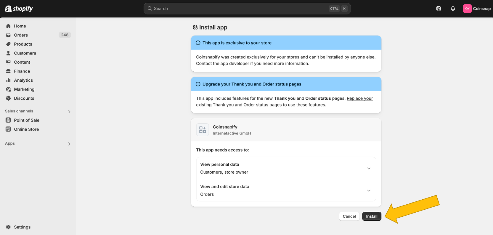Click info icon beside Upgrade notice
This screenshot has width=493, height=235.
(198, 84)
